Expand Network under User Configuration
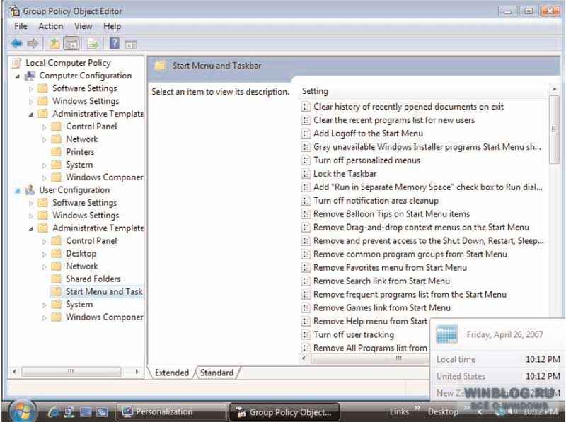 click(x=44, y=267)
